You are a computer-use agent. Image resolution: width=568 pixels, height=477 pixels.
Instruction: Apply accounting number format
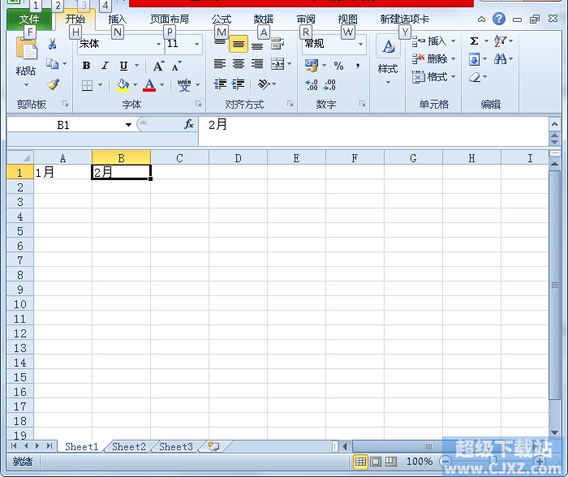click(x=312, y=66)
